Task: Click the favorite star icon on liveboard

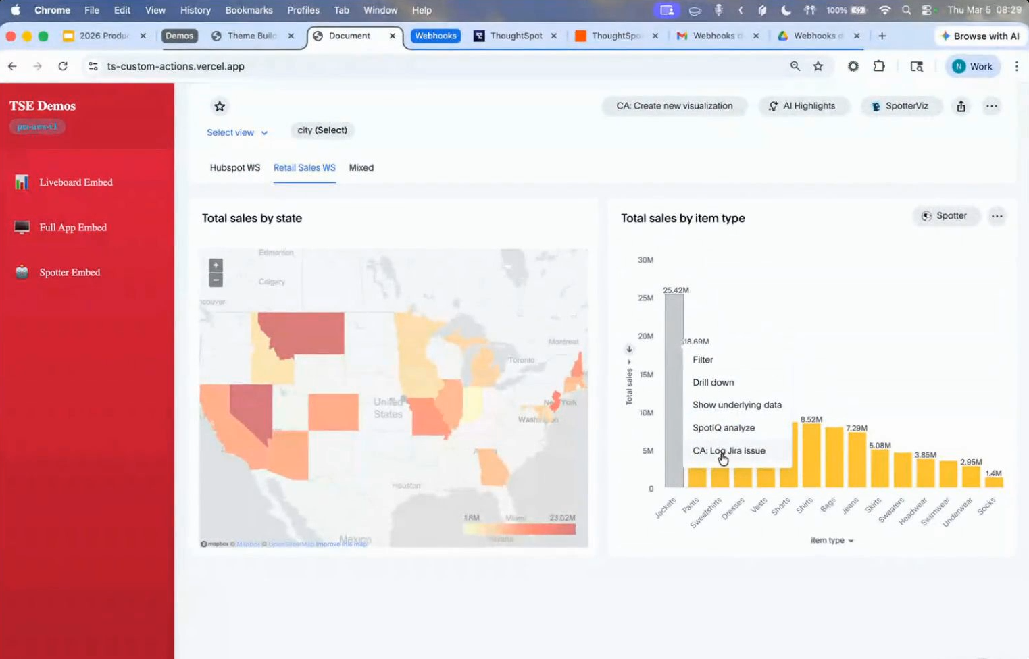Action: tap(220, 107)
